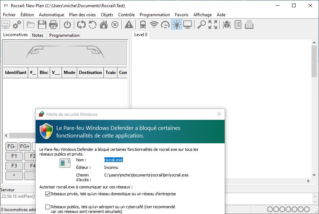Click the Identifiant column header
Viewport: 319px width, 214px height.
coord(16,73)
